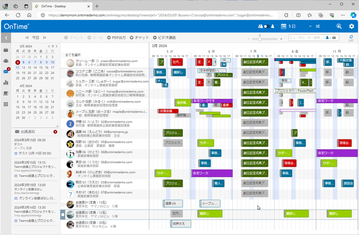The height and width of the screenshot is (235, 359).
Task: Open the bar chart statistics icon
Action: coord(6,83)
